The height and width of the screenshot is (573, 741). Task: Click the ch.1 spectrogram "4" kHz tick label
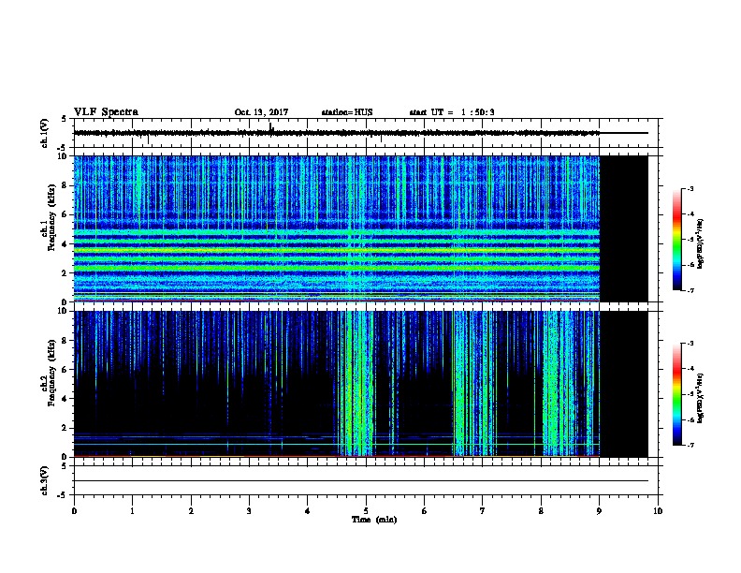65,244
